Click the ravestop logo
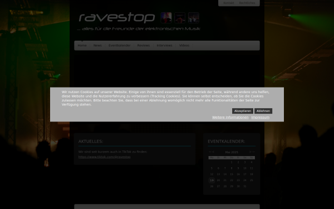The width and height of the screenshot is (334, 209). (x=117, y=18)
